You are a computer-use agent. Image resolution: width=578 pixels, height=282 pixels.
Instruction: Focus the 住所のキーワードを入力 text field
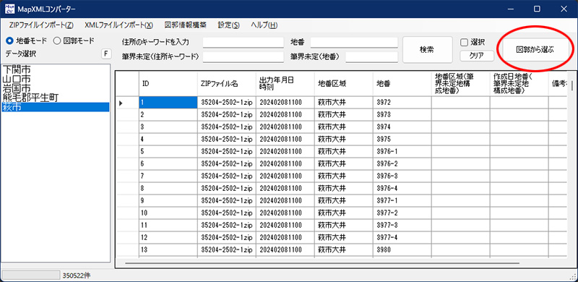243,42
